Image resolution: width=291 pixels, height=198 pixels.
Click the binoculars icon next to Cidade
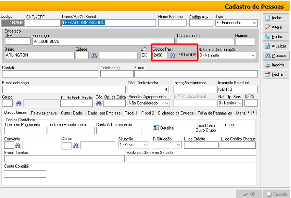coord(94,55)
